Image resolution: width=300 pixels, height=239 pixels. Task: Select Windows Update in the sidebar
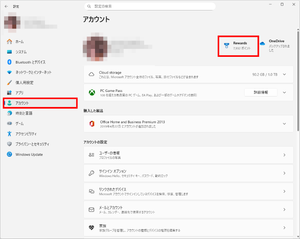point(40,154)
